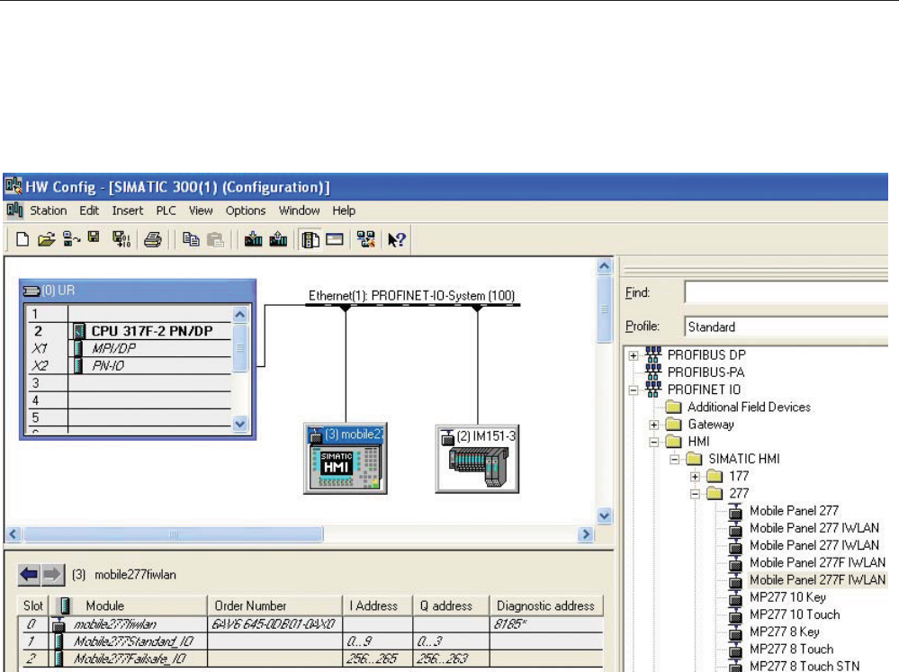The image size is (899, 672).
Task: Collapse the HMI folder node
Action: pyautogui.click(x=653, y=442)
